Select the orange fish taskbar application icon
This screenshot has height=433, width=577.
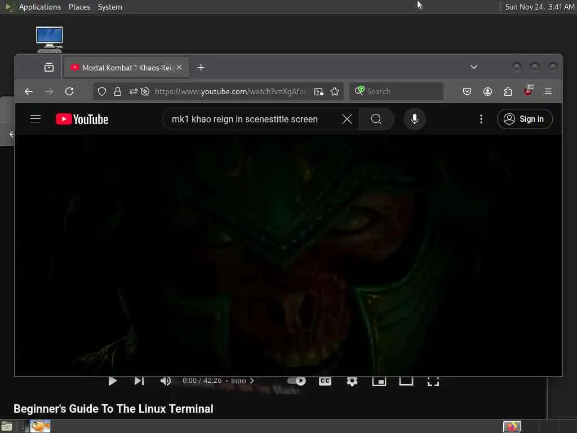click(x=40, y=426)
